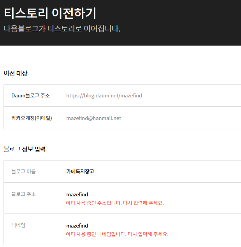
Task: Click the 티스토리 이전하기 page title
Action: (x=50, y=13)
